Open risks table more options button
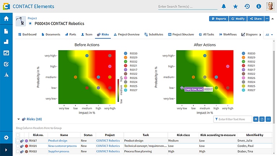 (x=268, y=119)
